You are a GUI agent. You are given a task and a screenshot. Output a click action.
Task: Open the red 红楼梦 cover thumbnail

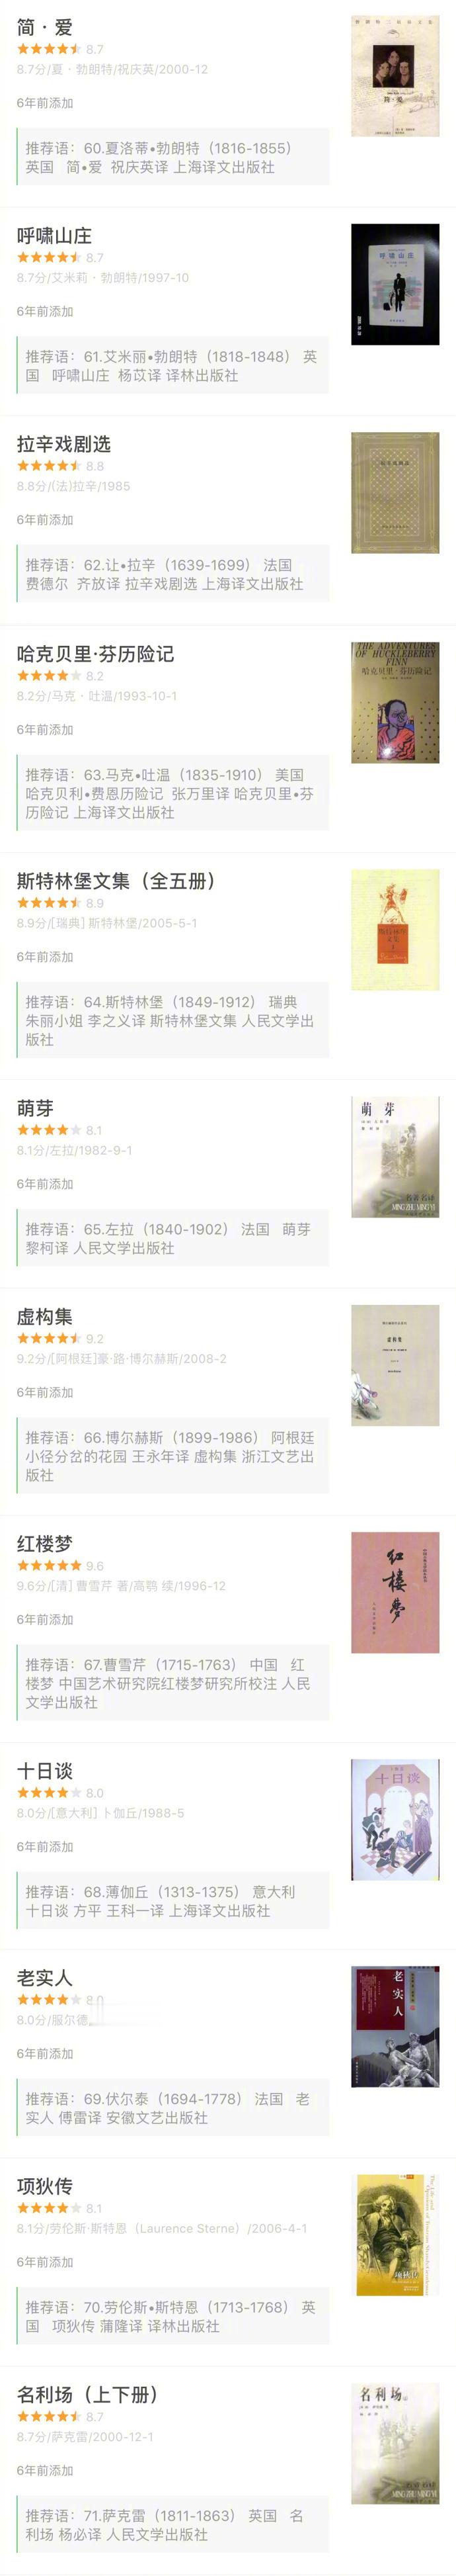click(395, 1592)
